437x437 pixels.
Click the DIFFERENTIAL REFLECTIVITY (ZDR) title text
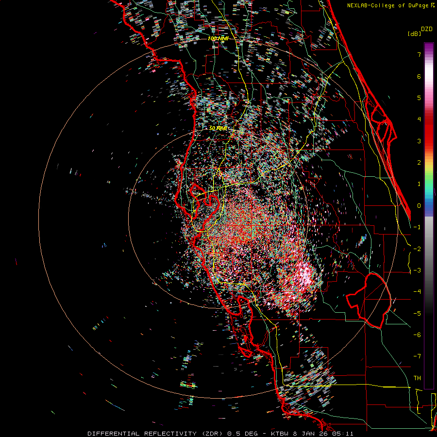coord(155,434)
